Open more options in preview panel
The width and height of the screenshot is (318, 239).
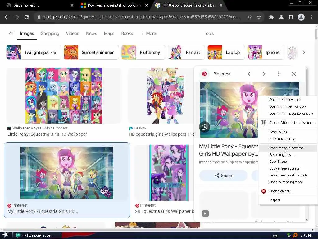pyautogui.click(x=279, y=74)
